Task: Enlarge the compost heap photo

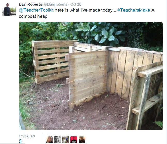Action: [91, 76]
